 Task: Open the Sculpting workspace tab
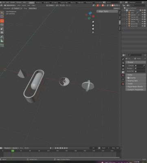pos(46,2)
